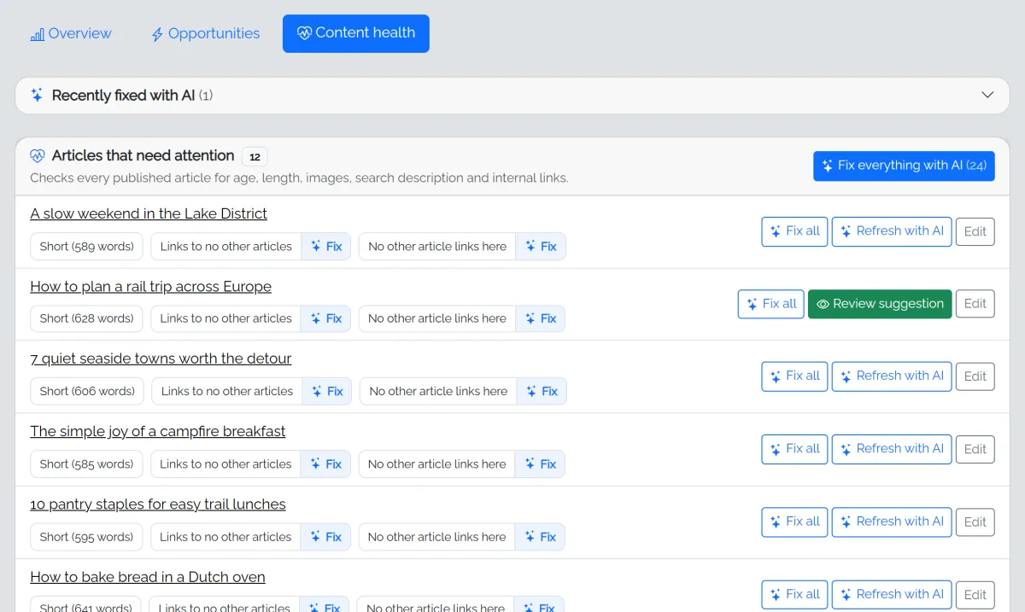Click the 'Short (628 words)' tag
This screenshot has width=1025, height=612.
(87, 318)
